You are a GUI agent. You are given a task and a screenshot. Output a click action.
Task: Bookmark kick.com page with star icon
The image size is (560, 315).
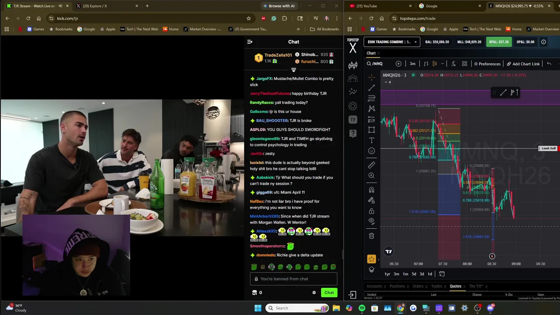point(249,18)
